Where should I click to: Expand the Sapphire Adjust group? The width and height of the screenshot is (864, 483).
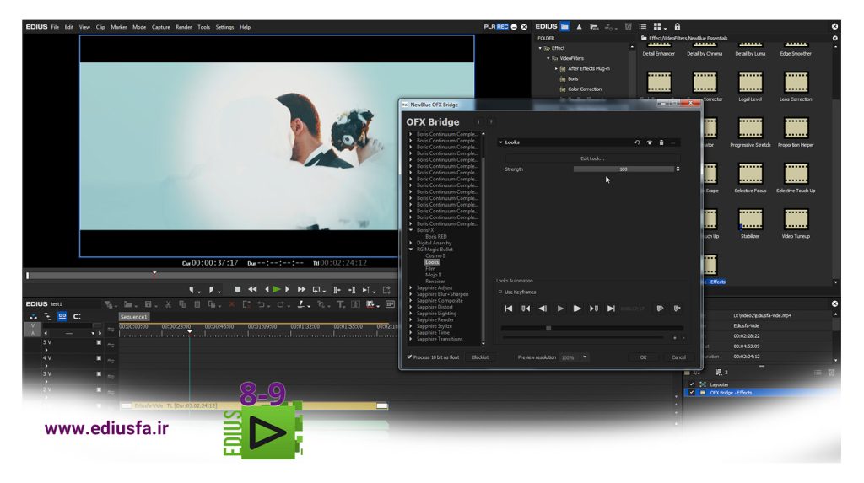(411, 288)
